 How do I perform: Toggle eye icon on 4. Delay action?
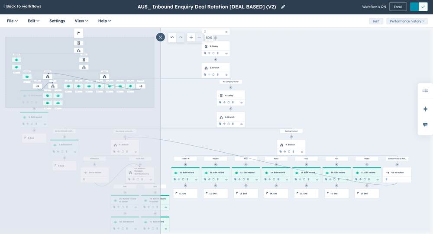tap(242, 103)
